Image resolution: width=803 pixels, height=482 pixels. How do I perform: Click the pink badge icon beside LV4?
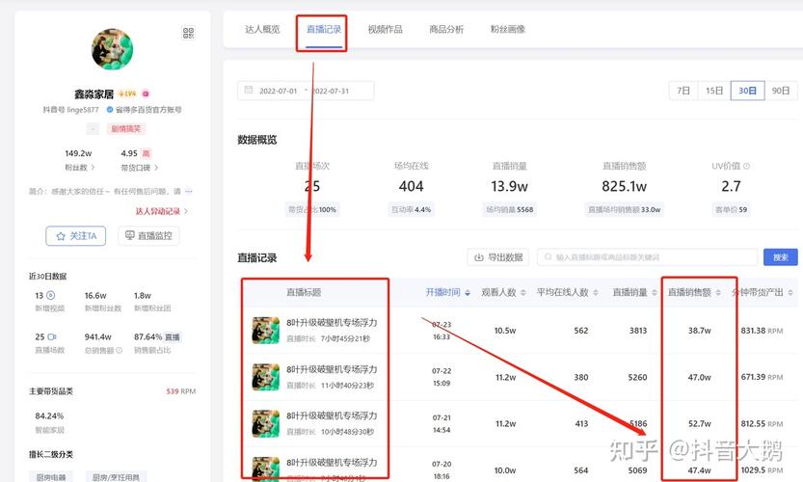[146, 94]
